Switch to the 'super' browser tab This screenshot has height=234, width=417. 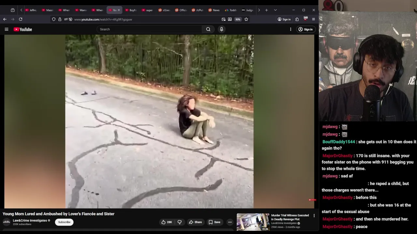click(x=148, y=10)
